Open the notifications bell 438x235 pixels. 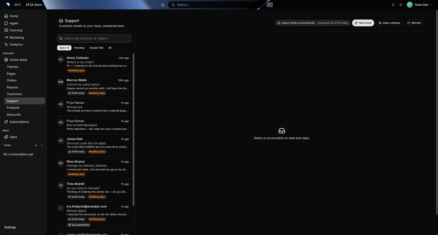(x=393, y=5)
